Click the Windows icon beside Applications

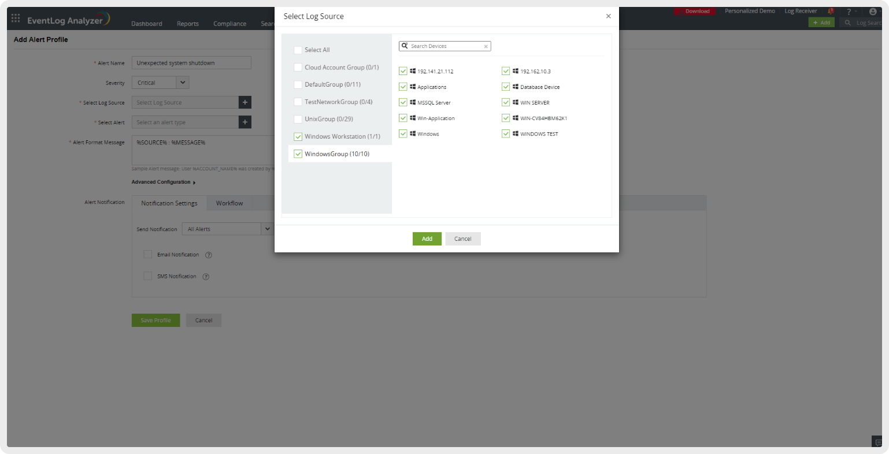pos(413,87)
